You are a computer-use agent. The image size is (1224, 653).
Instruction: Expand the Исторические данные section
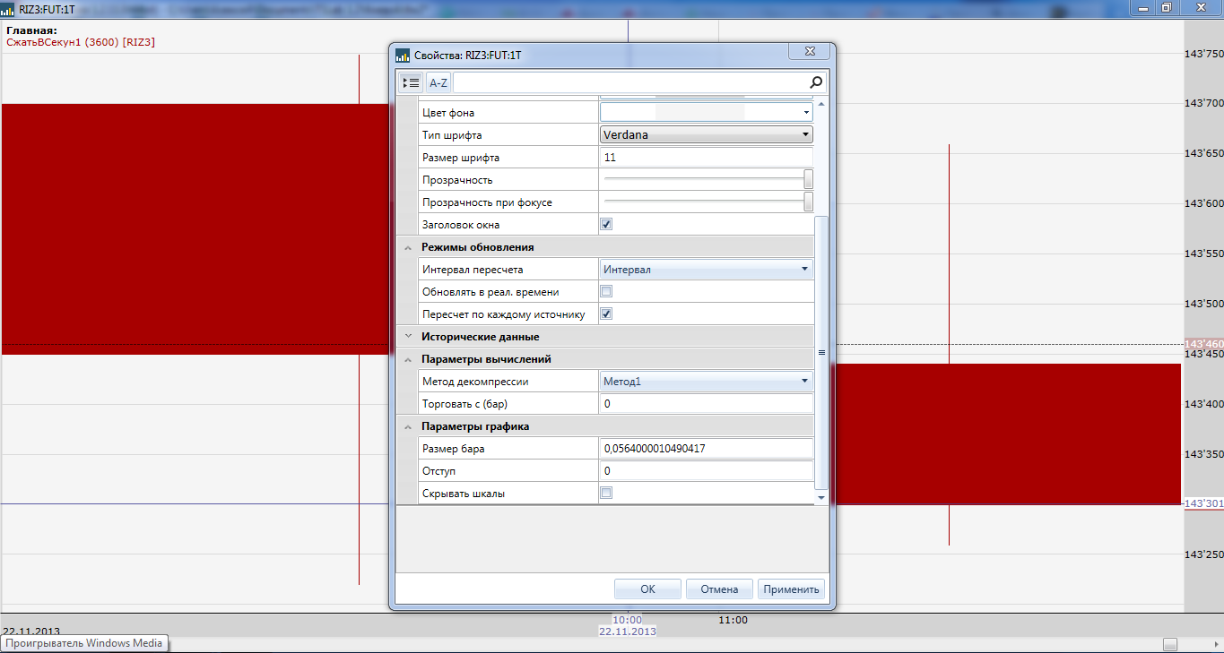click(408, 337)
